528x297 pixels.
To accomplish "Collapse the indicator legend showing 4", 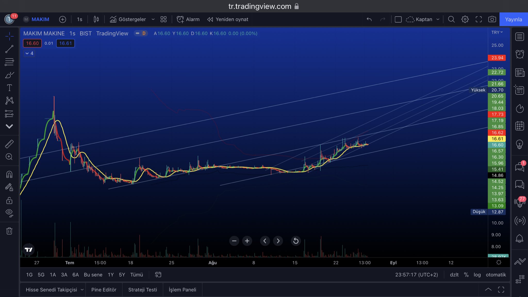I will click(x=29, y=53).
